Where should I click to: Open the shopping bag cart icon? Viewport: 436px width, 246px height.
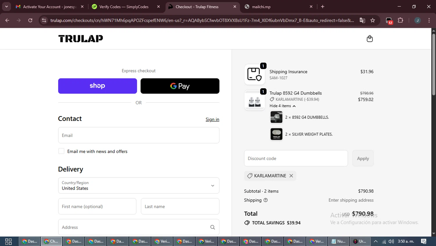pyautogui.click(x=369, y=39)
